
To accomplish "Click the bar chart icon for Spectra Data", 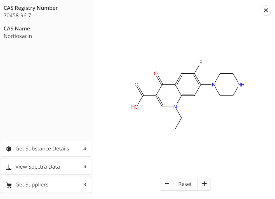I will coord(9,167).
